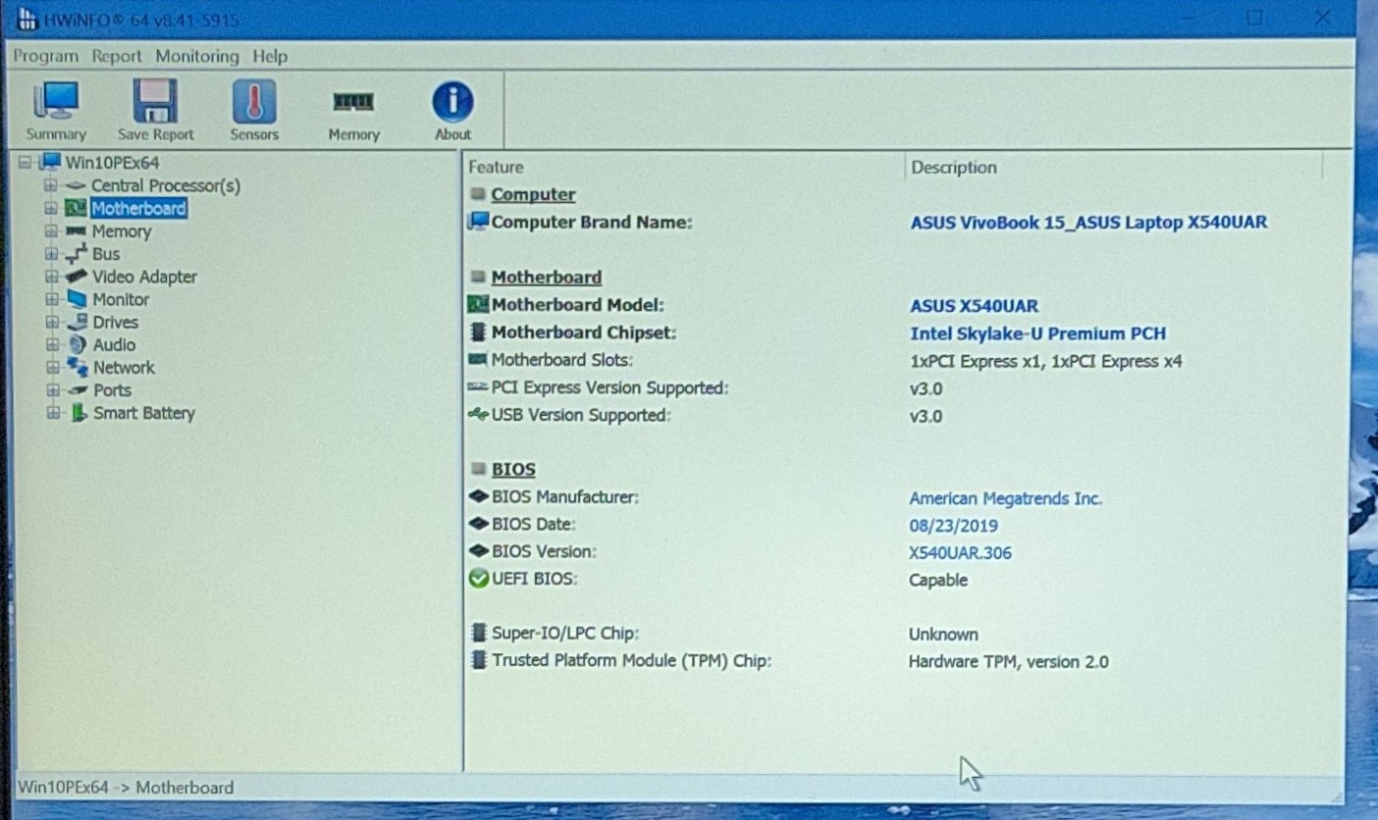1378x820 pixels.
Task: Click the Computer Brand Name monitor icon
Action: click(478, 222)
